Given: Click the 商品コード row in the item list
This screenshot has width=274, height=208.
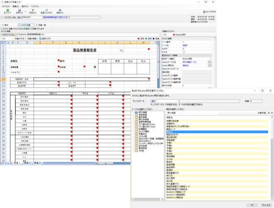Looking at the screenshot, I should point(217,129).
